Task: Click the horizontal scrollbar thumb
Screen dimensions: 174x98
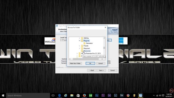Action: [x=86, y=59]
